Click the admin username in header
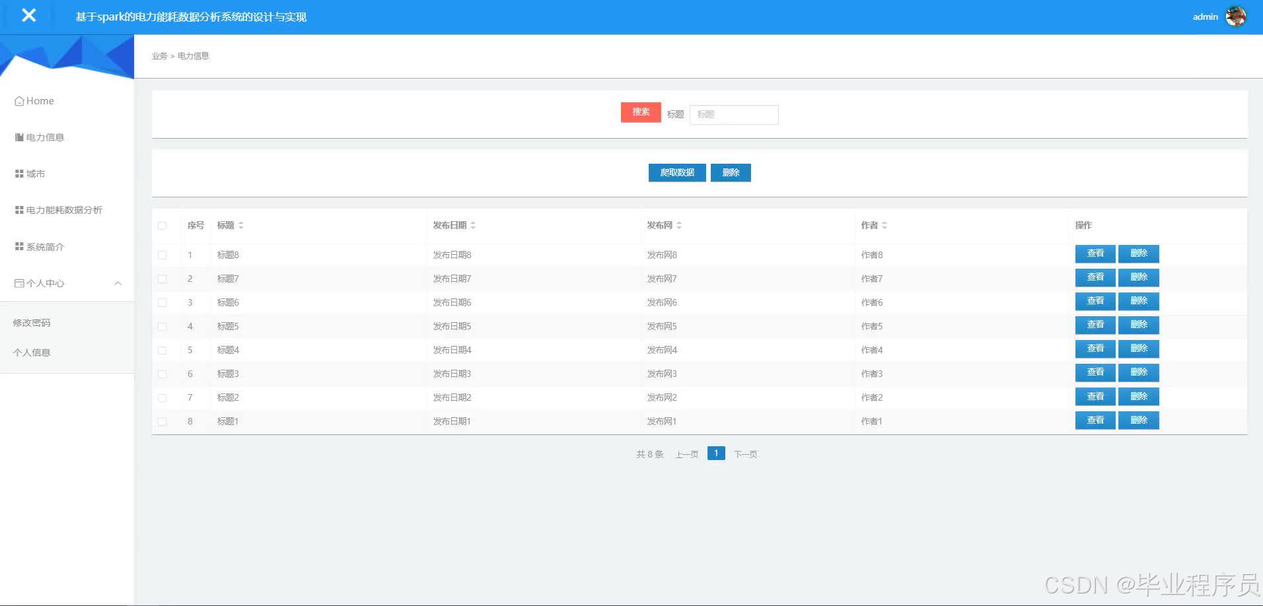This screenshot has width=1263, height=606. 1205,17
